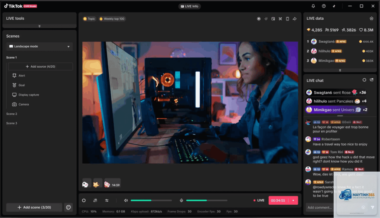Click Add scene (3/30) button
Screen dimensions: 380x218
click(x=34, y=207)
